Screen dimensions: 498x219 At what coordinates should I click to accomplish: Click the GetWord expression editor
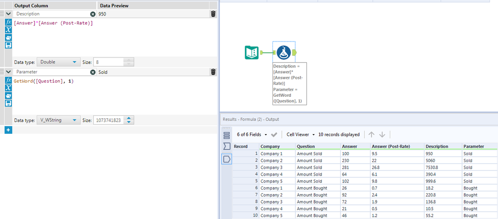[x=115, y=96]
